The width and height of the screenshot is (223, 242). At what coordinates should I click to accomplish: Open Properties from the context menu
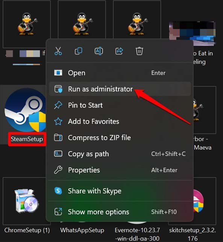pyautogui.click(x=120, y=170)
